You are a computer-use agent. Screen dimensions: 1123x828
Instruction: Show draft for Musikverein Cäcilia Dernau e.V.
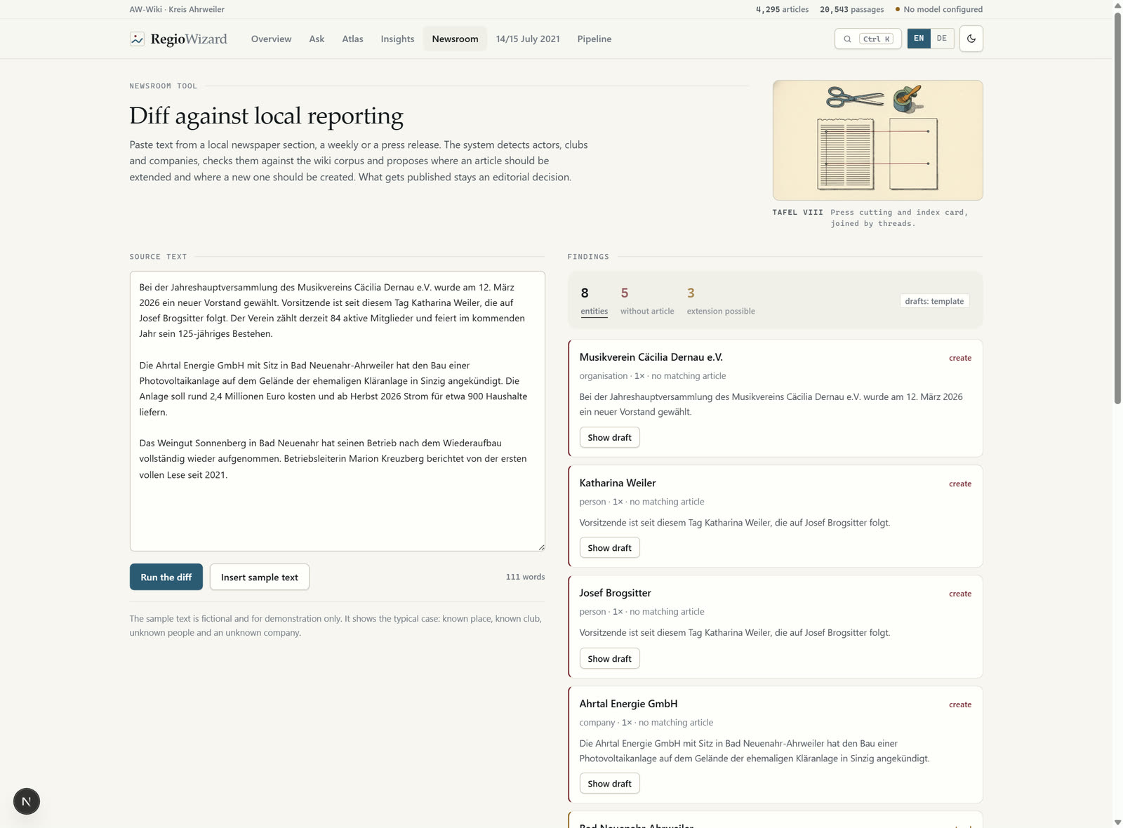(x=609, y=437)
